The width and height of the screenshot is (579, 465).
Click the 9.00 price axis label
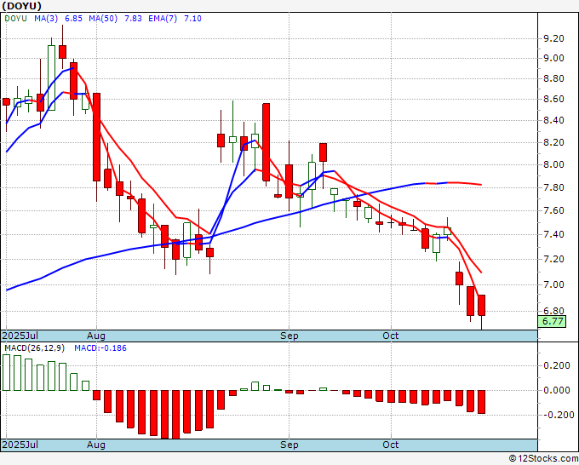coord(553,59)
